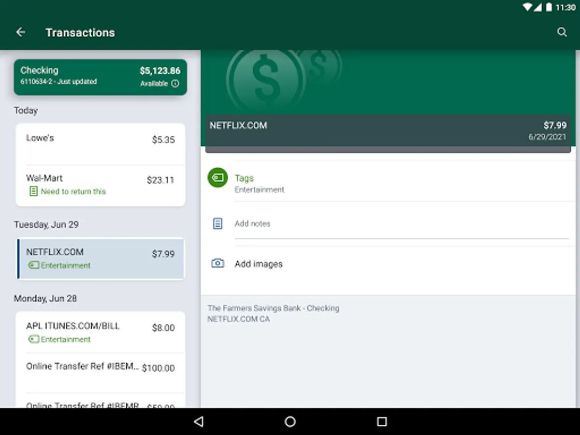Tap the 'Today' section heading
Screen dimensions: 580x435
pos(26,110)
